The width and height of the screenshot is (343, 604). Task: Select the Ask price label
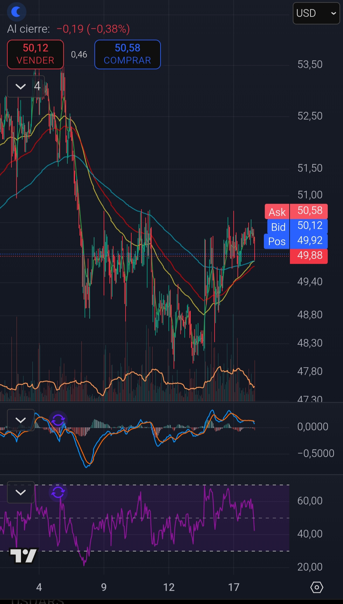coord(277,212)
